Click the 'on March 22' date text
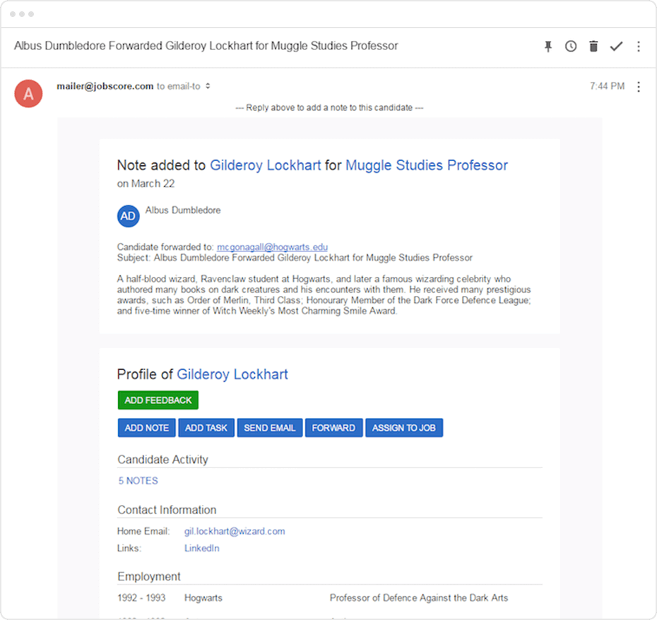Image resolution: width=657 pixels, height=620 pixels. pyautogui.click(x=146, y=184)
